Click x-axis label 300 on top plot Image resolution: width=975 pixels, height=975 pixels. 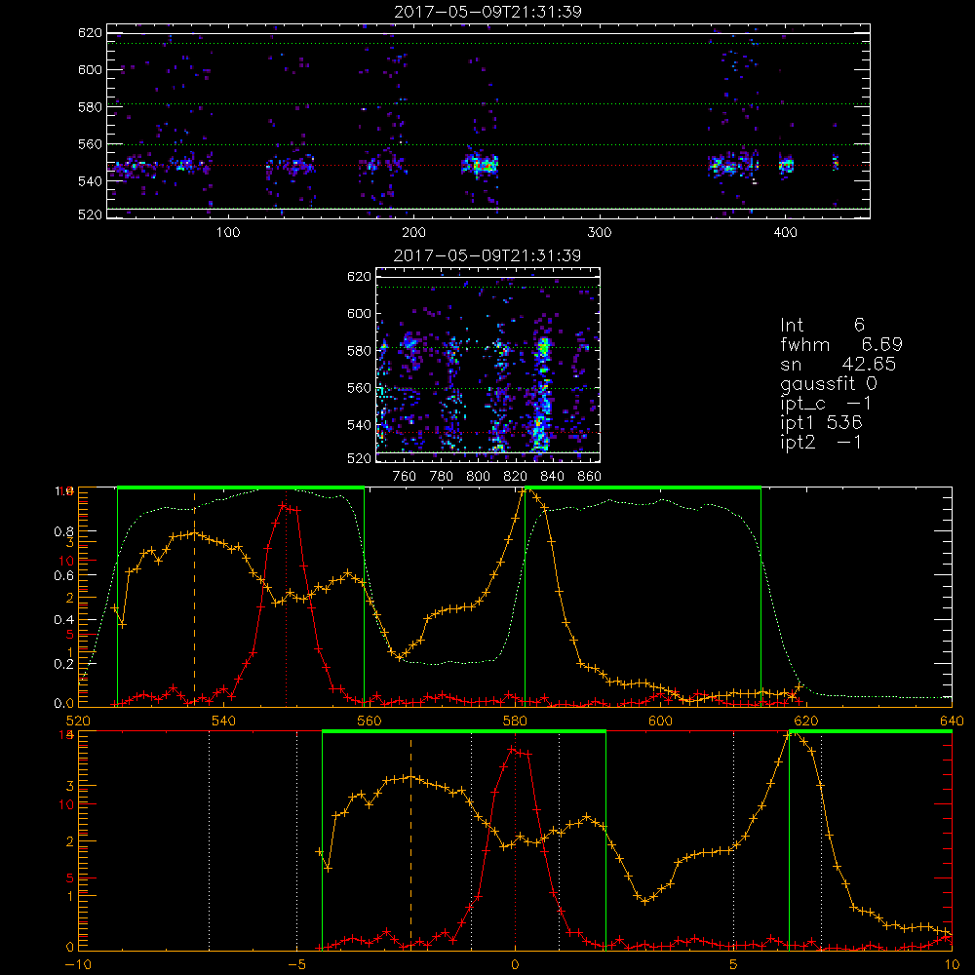600,233
